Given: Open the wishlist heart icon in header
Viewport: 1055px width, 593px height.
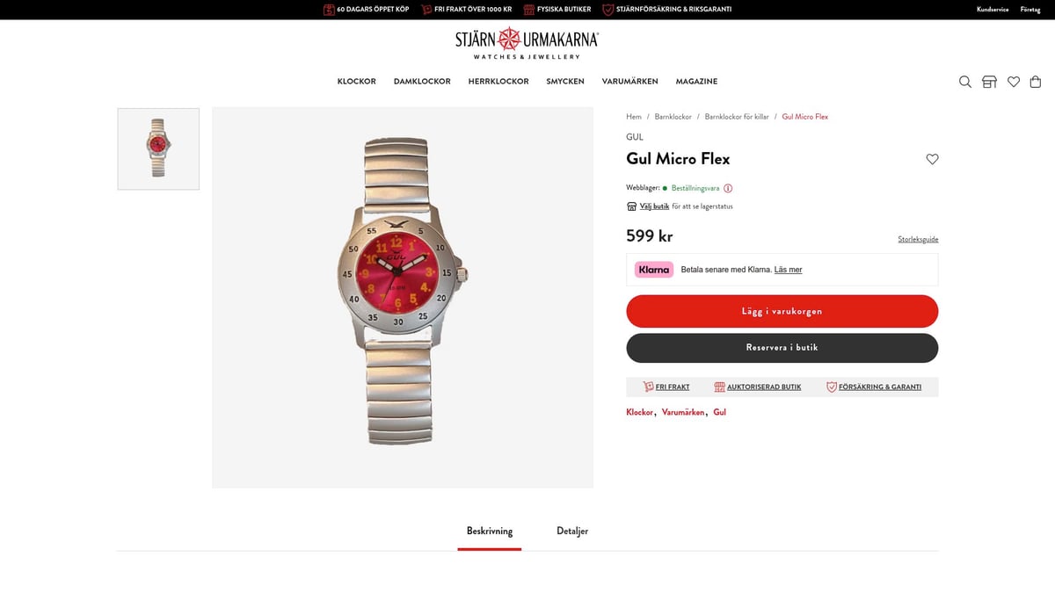Looking at the screenshot, I should tap(1014, 82).
